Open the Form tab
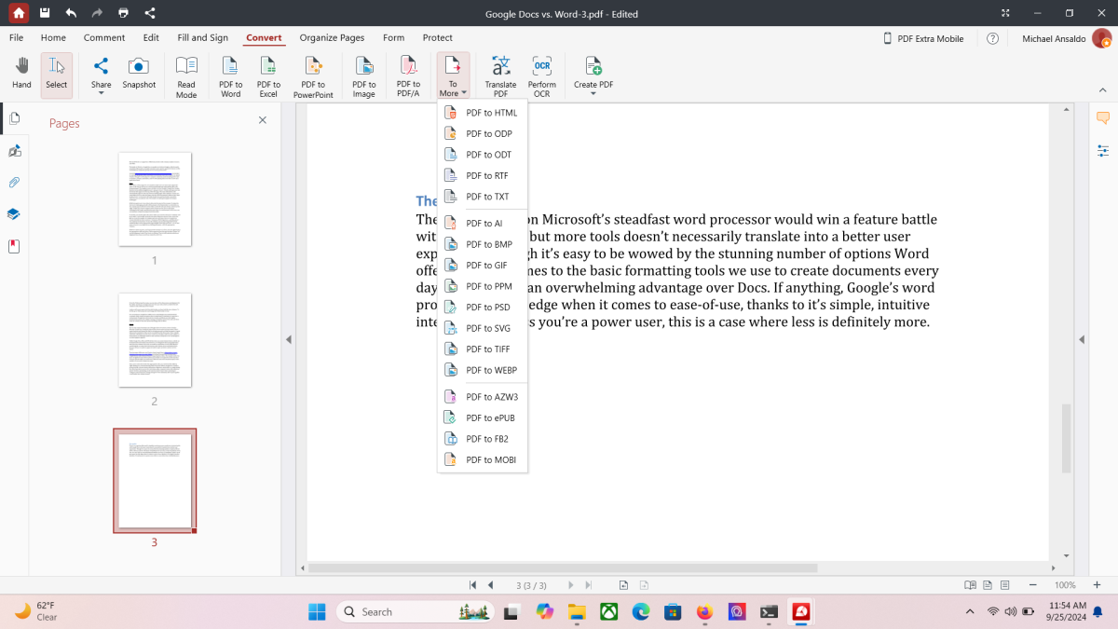Screen dimensions: 1118x629 (394, 38)
